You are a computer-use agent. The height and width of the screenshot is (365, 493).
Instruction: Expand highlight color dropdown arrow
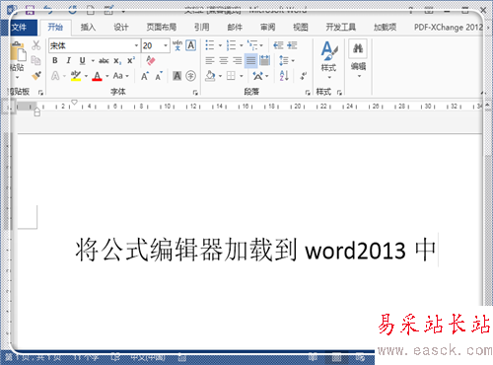[86, 76]
